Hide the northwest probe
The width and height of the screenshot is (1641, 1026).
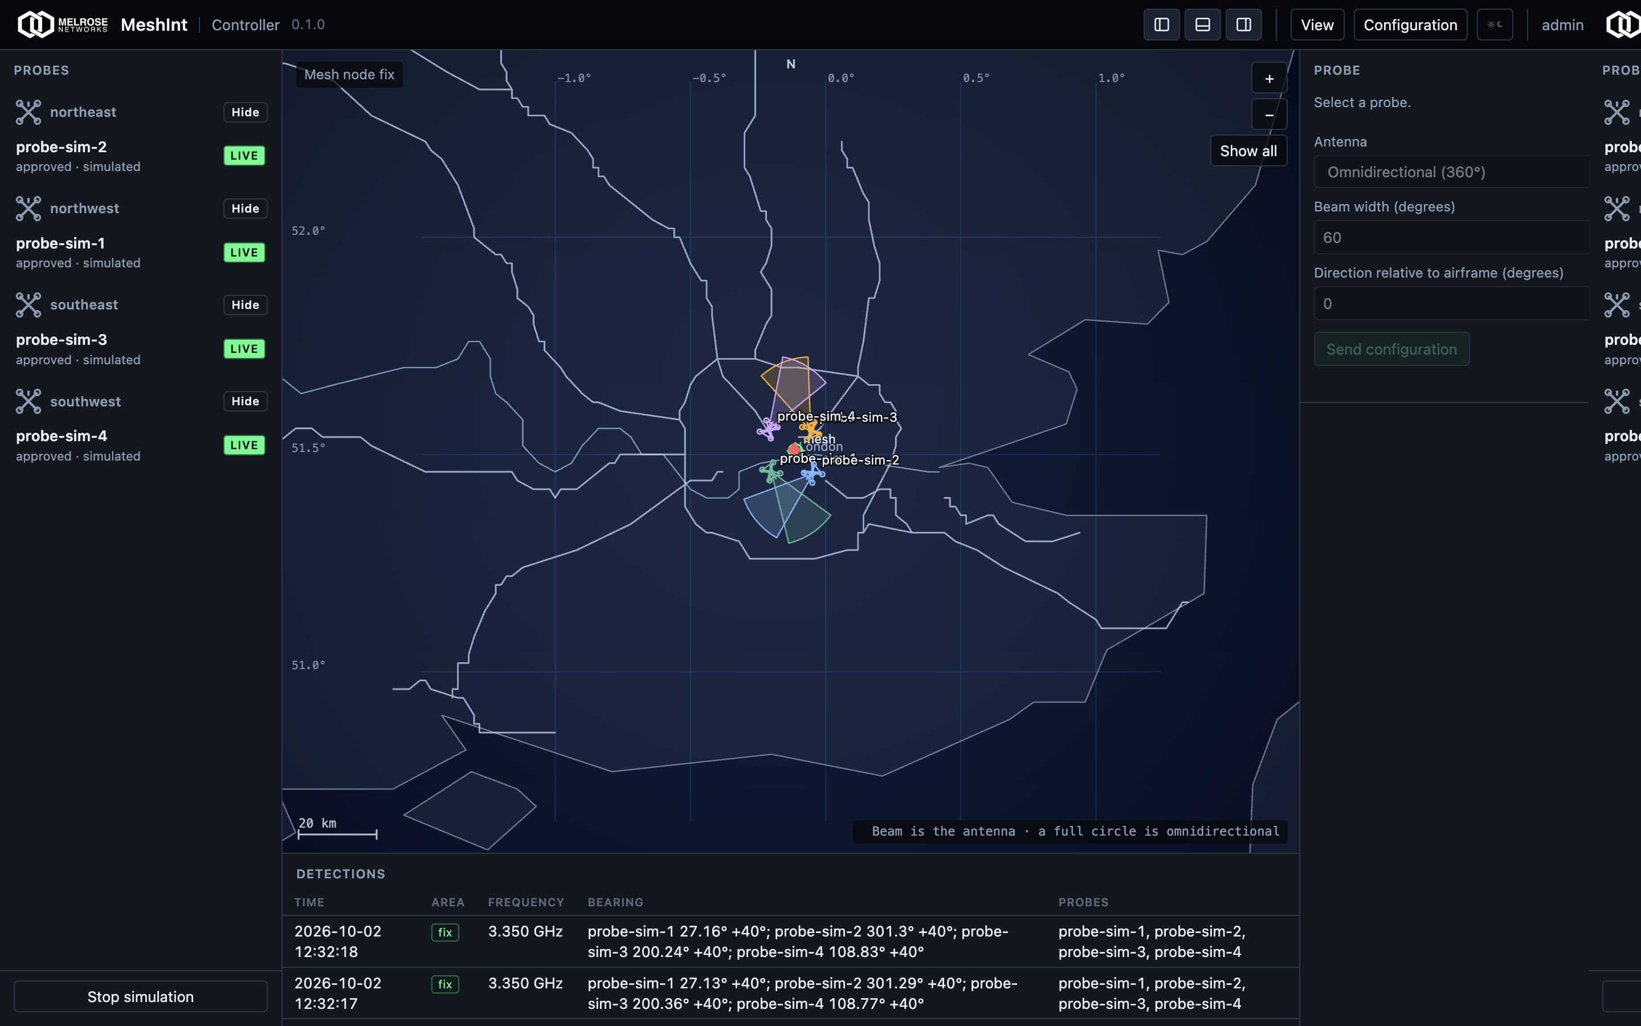tap(245, 208)
